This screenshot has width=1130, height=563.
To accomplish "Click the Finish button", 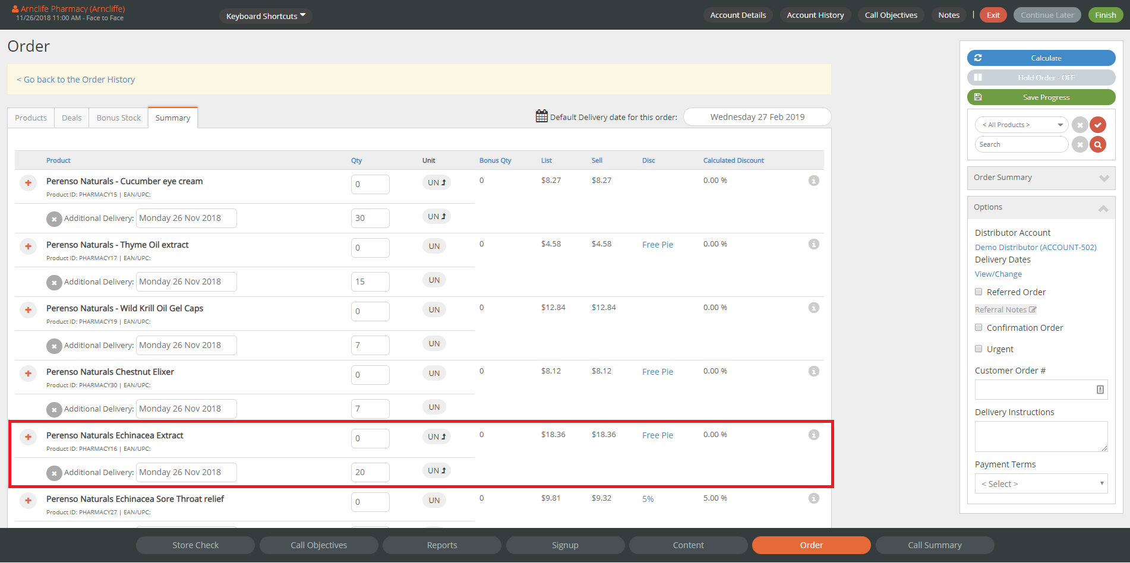I will coord(1105,15).
